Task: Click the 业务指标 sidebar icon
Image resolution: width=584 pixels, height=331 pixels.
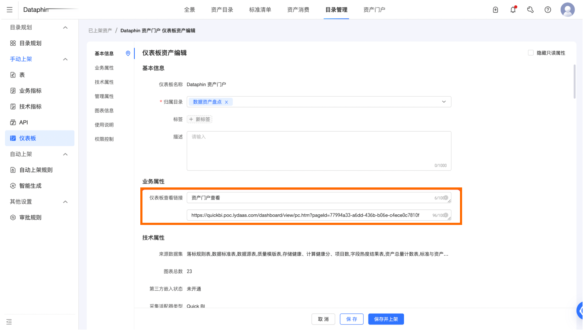Action: point(13,91)
